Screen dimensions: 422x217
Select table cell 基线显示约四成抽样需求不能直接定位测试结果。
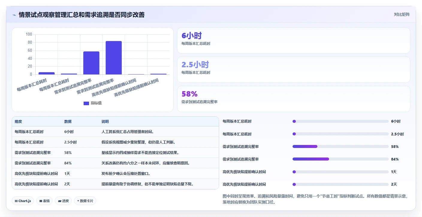tap(141, 152)
